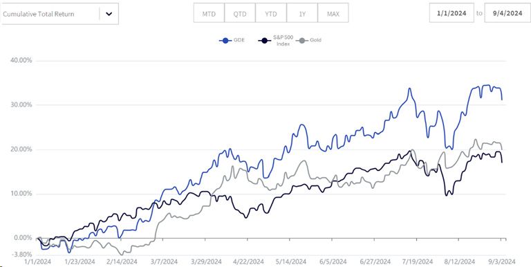Click the GDE line peak near 7/19/2024
This screenshot has width=531, height=267.
[410, 89]
